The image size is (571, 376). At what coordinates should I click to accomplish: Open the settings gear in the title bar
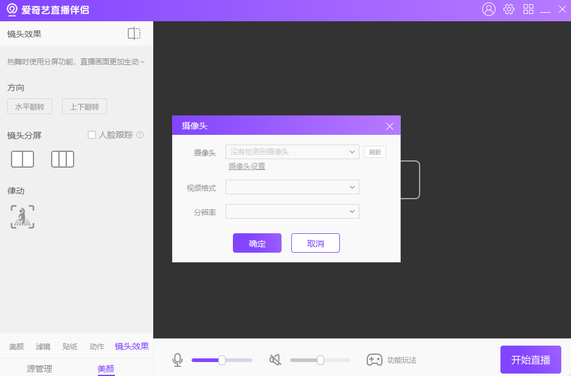click(508, 9)
